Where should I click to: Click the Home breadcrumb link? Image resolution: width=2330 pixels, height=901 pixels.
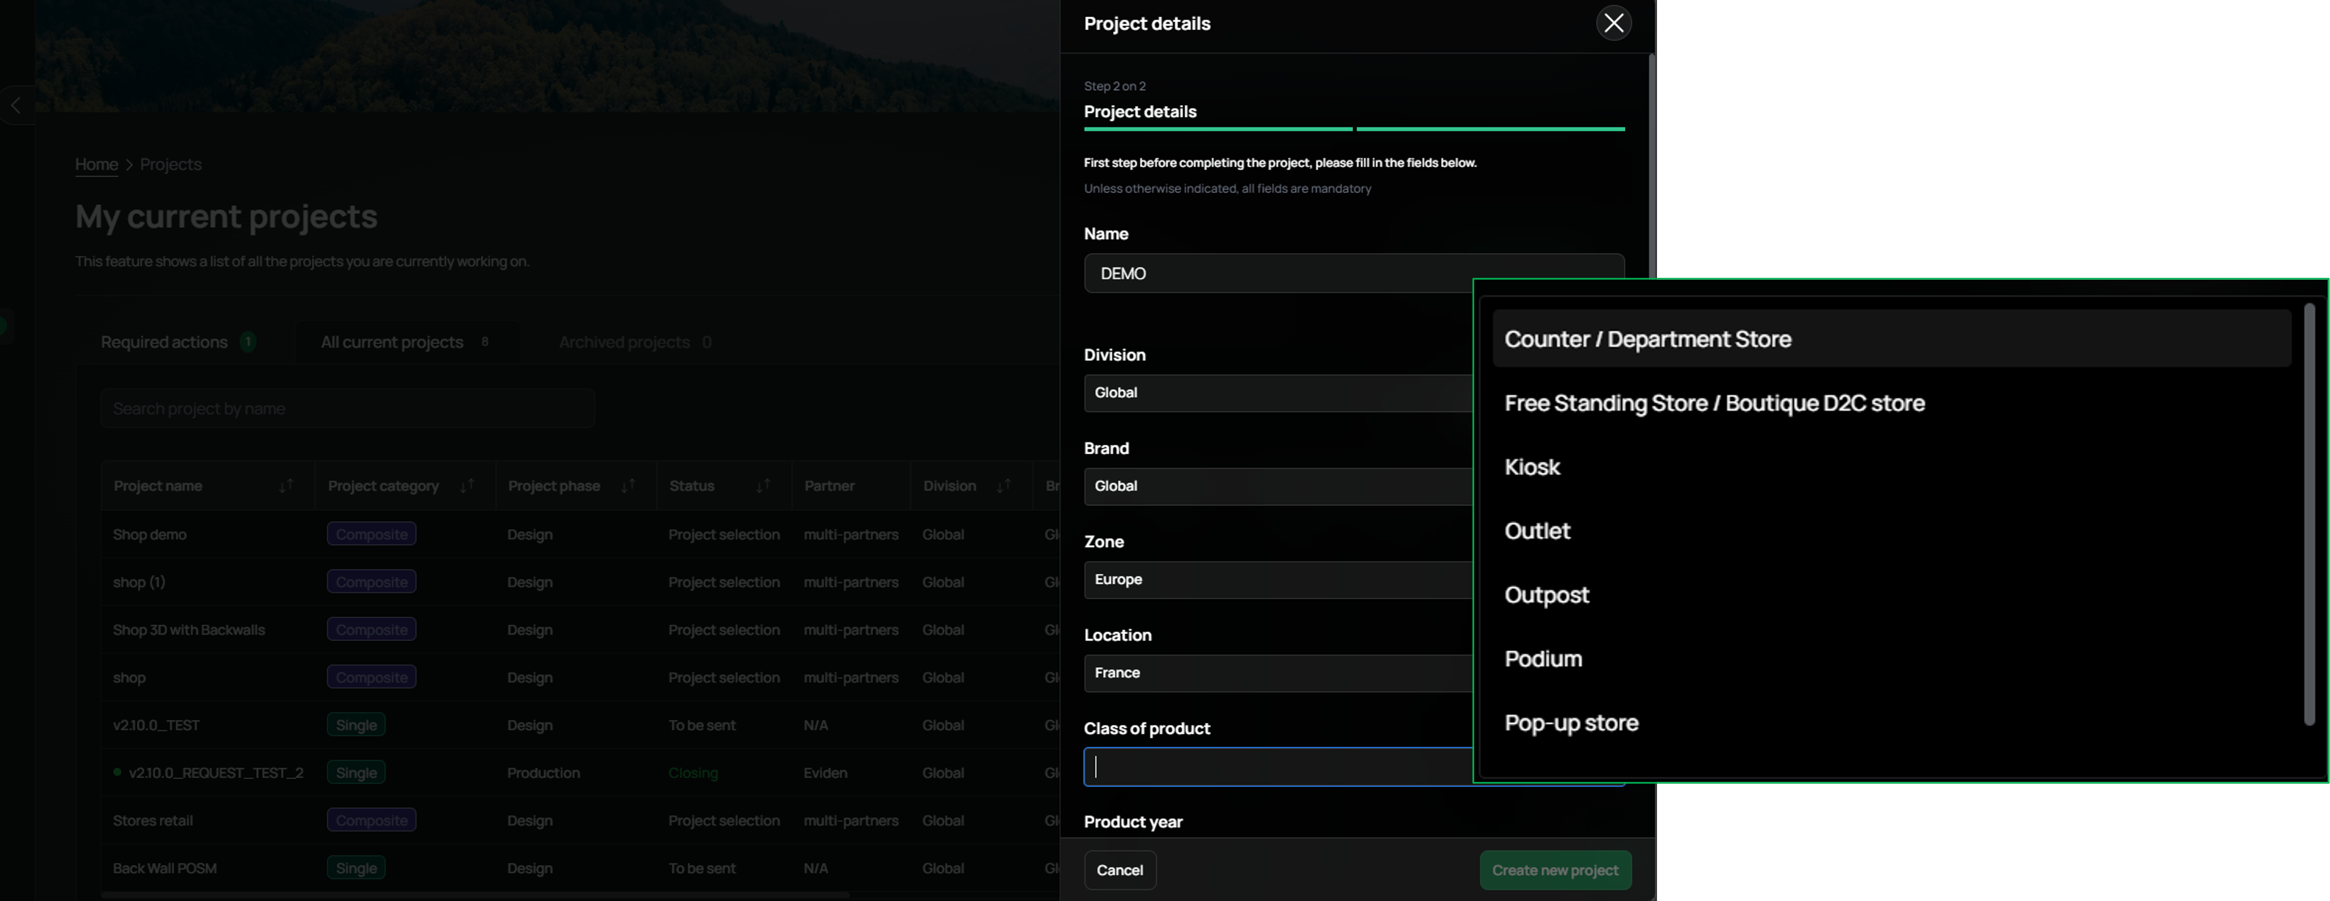click(96, 165)
